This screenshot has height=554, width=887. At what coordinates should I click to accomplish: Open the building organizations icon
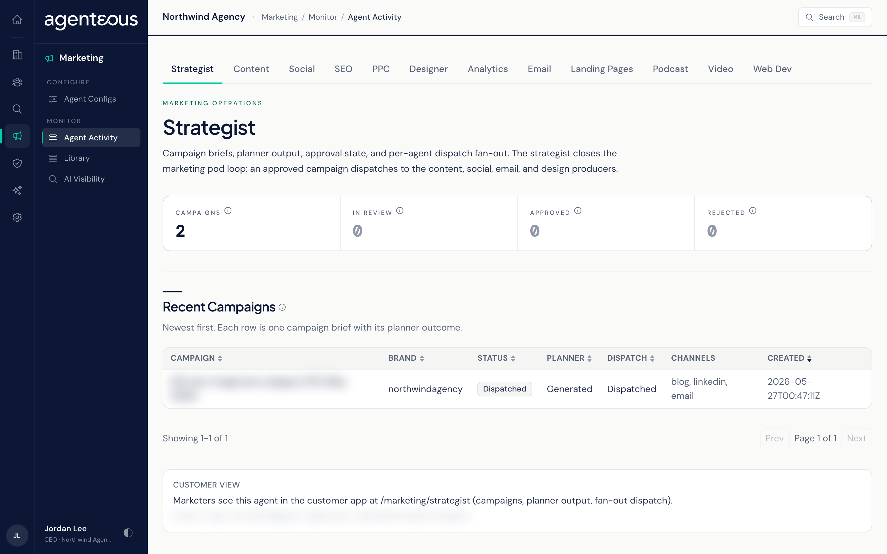[x=17, y=55]
